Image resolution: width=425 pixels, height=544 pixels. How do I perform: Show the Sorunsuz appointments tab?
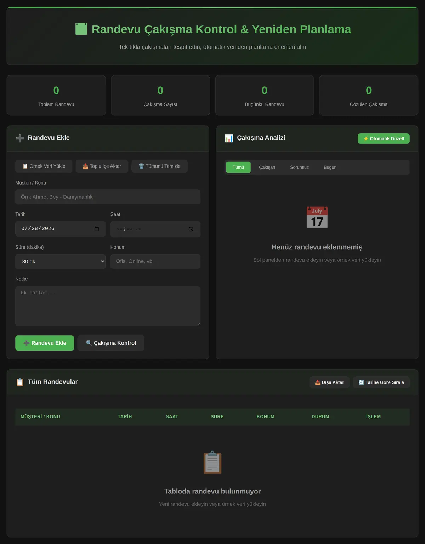click(299, 167)
